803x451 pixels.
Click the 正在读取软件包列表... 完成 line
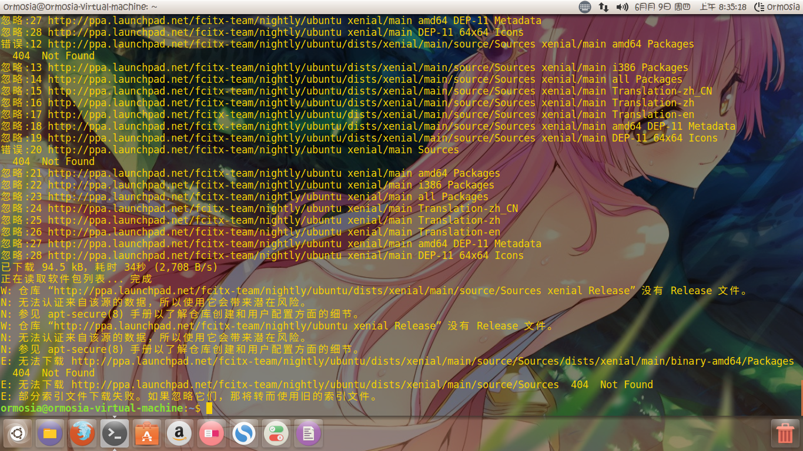click(x=76, y=279)
